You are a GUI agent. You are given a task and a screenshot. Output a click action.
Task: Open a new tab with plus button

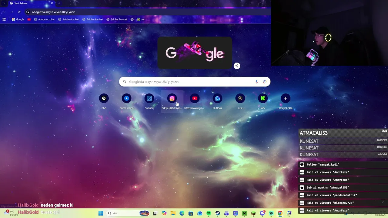pos(59,3)
